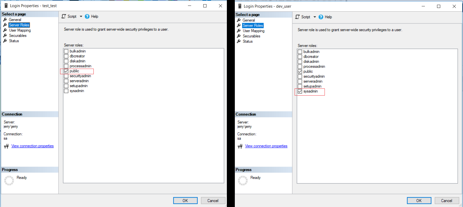Click wrench icon beside Status in dev_user window
This screenshot has width=463, height=207.
(239, 41)
